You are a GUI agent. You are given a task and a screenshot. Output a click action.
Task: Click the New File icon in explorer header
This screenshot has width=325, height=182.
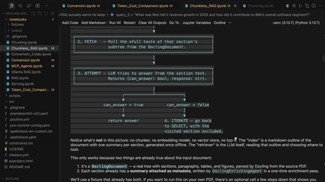click(33, 13)
